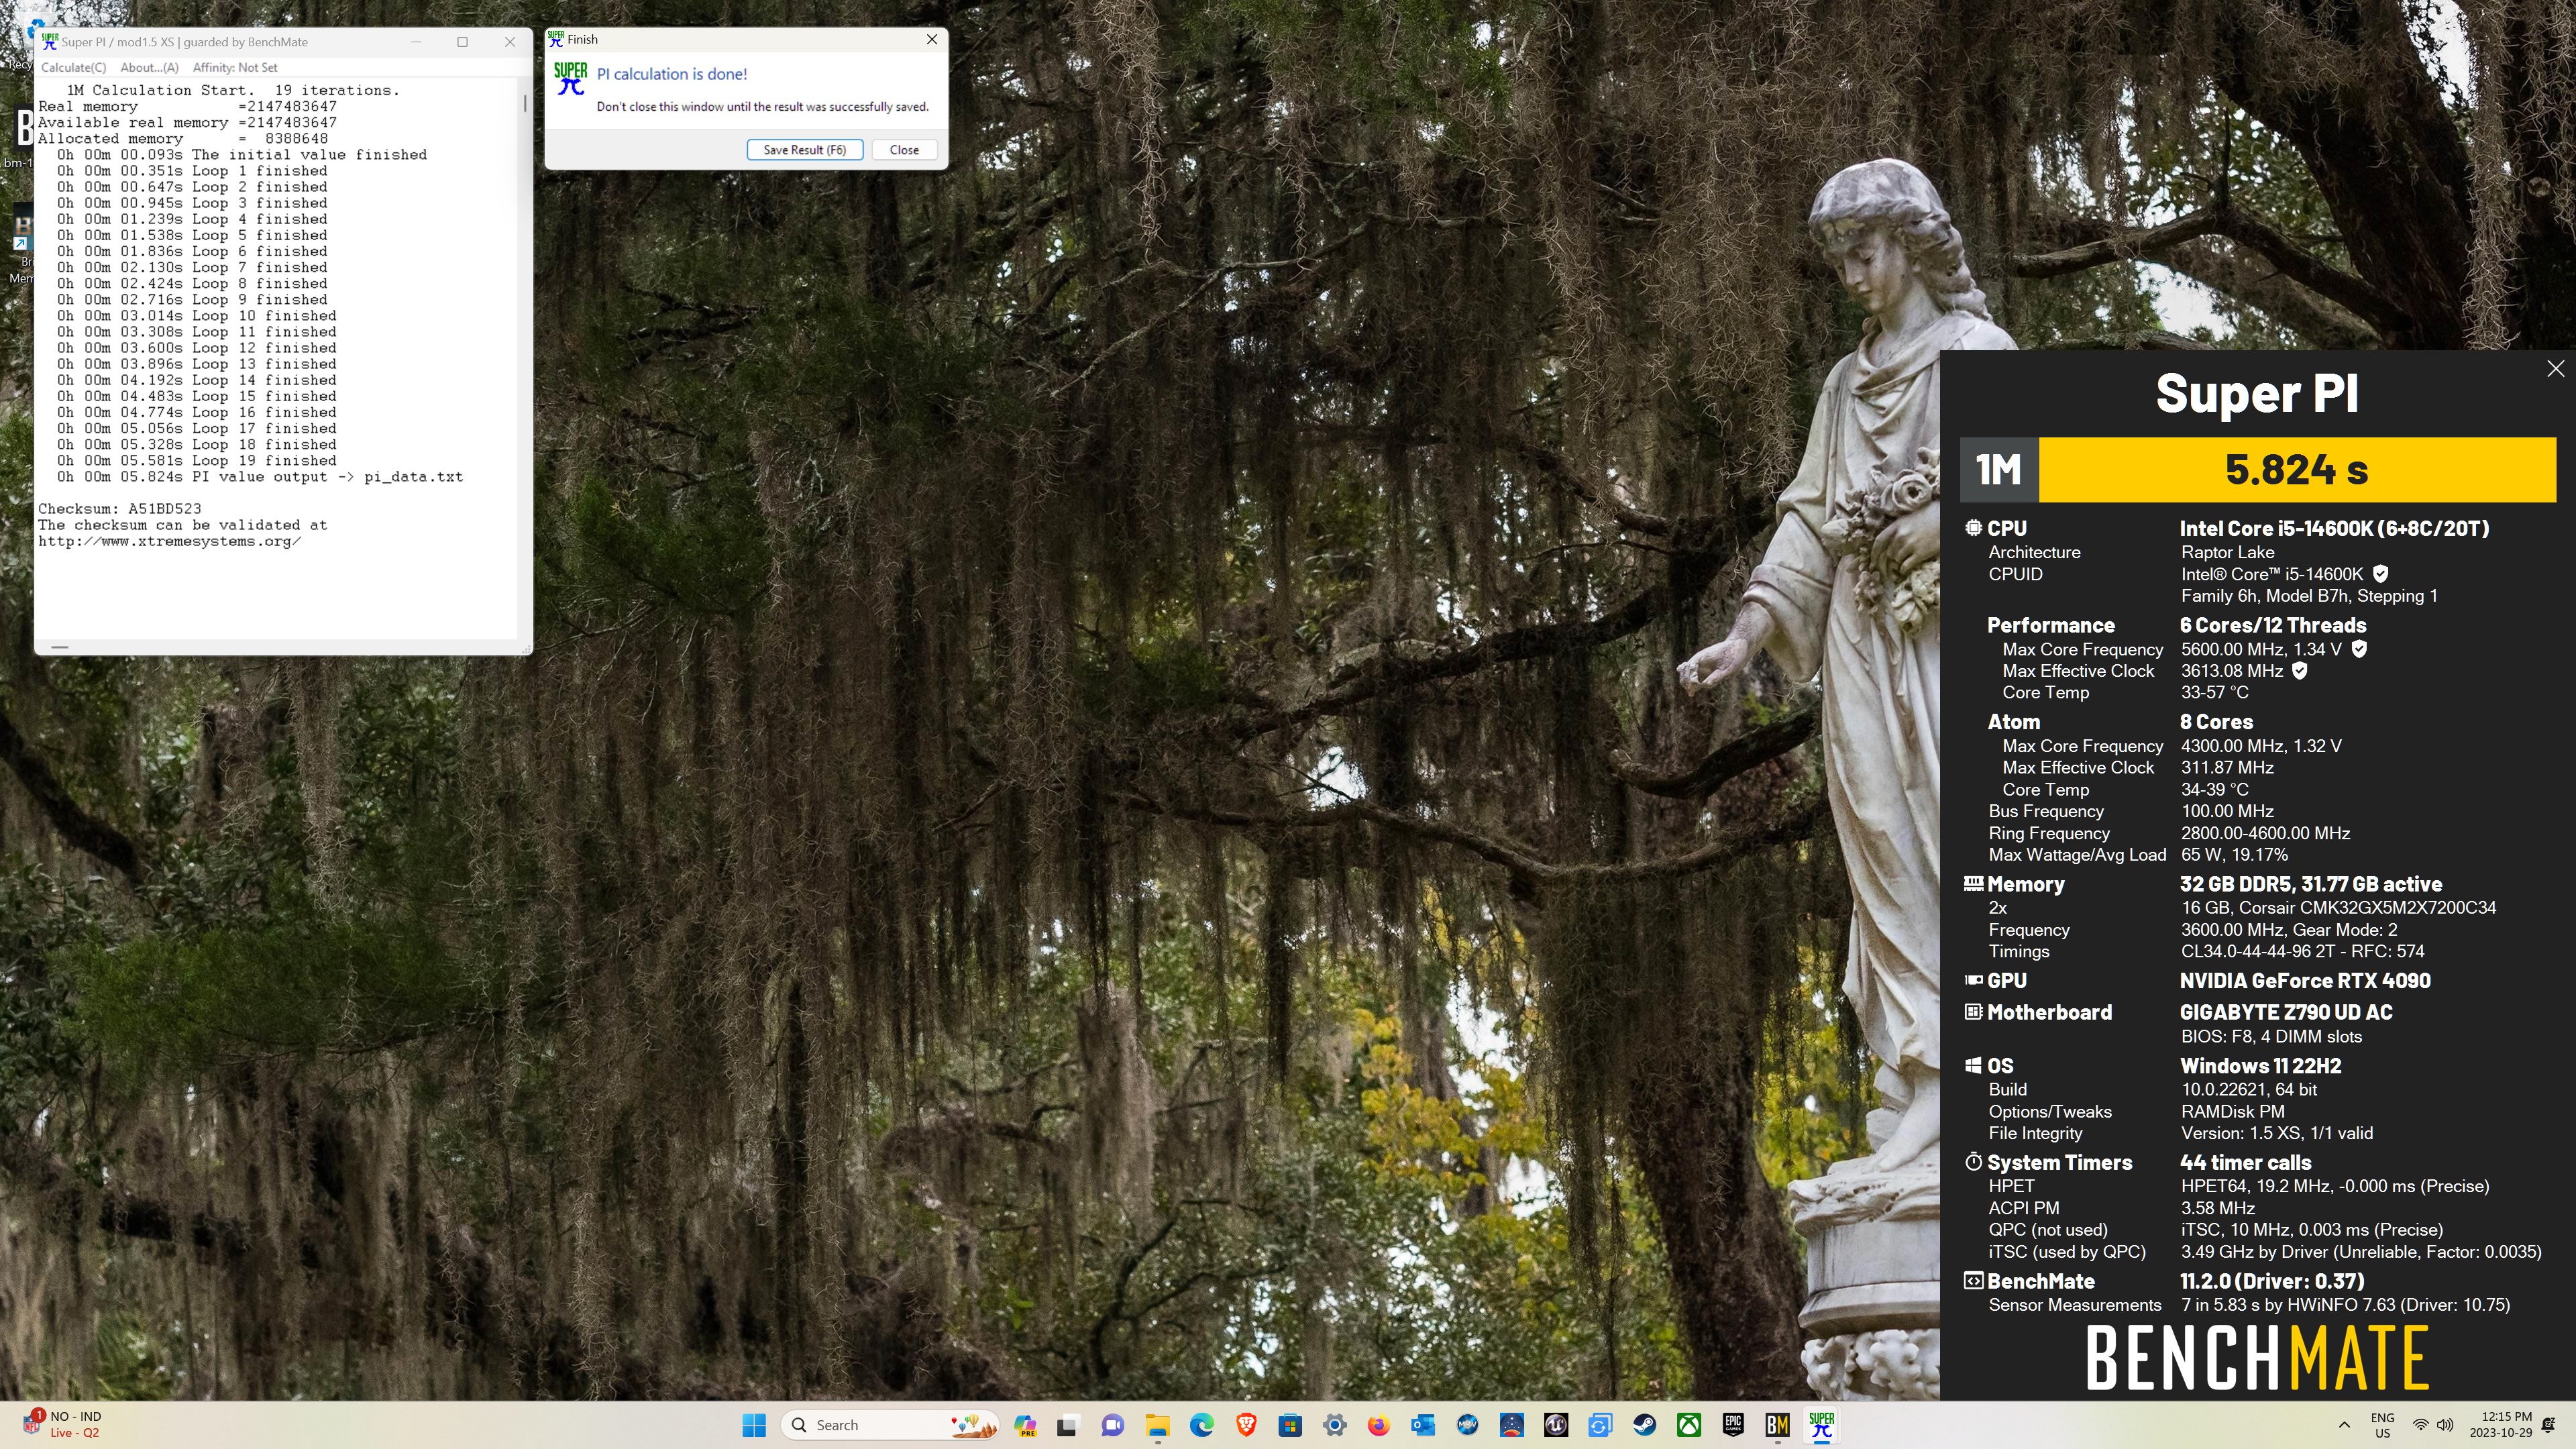The image size is (2576, 1449).
Task: Open Epic Games launcher from taskbar
Action: pyautogui.click(x=1733, y=1425)
